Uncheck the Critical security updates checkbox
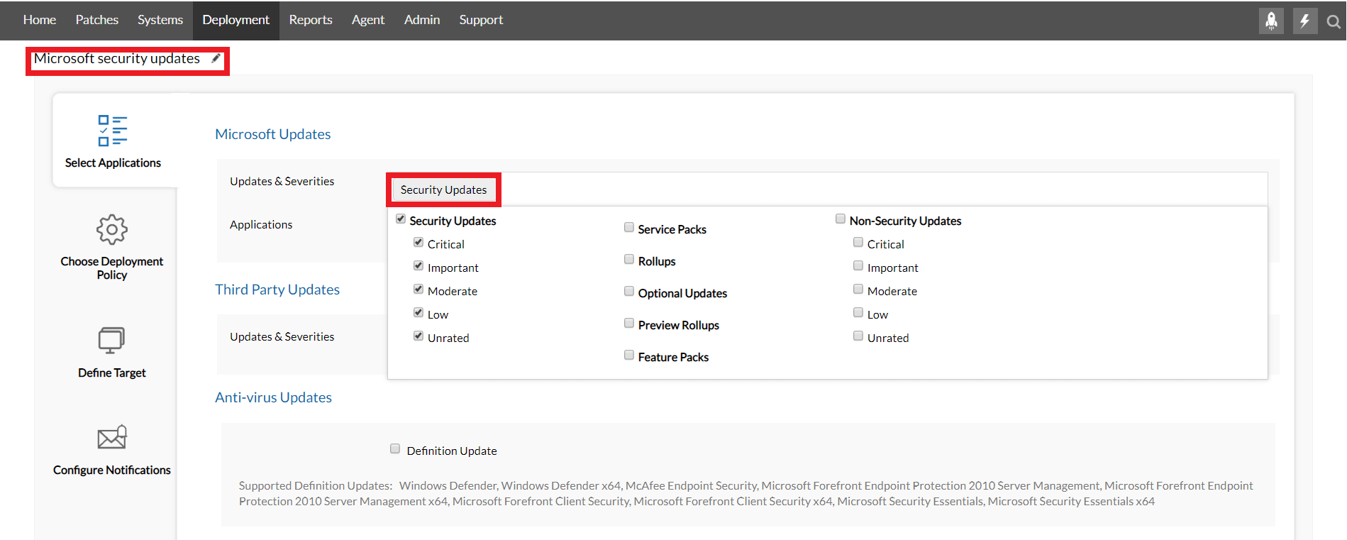Screen dimensions: 1347x540 418,243
